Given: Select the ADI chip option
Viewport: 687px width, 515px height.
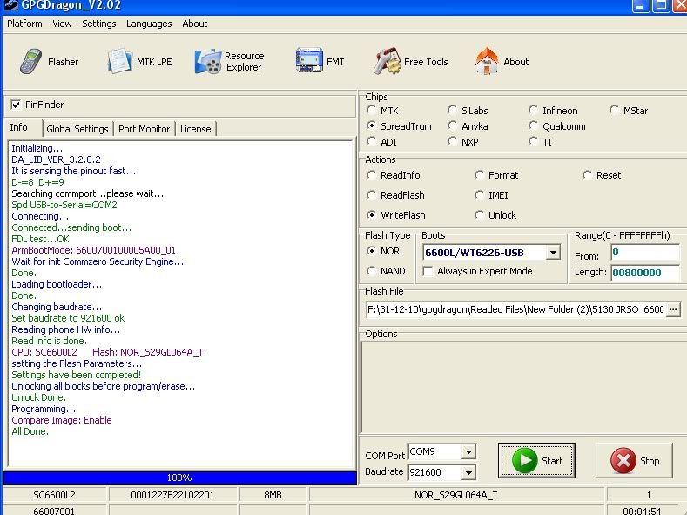Looking at the screenshot, I should pos(372,141).
